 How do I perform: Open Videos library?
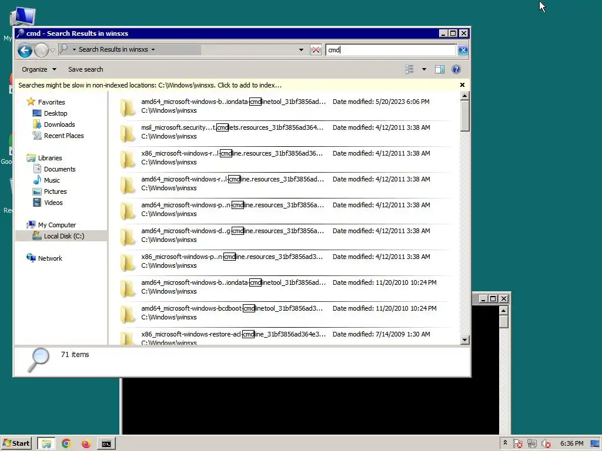click(x=53, y=203)
